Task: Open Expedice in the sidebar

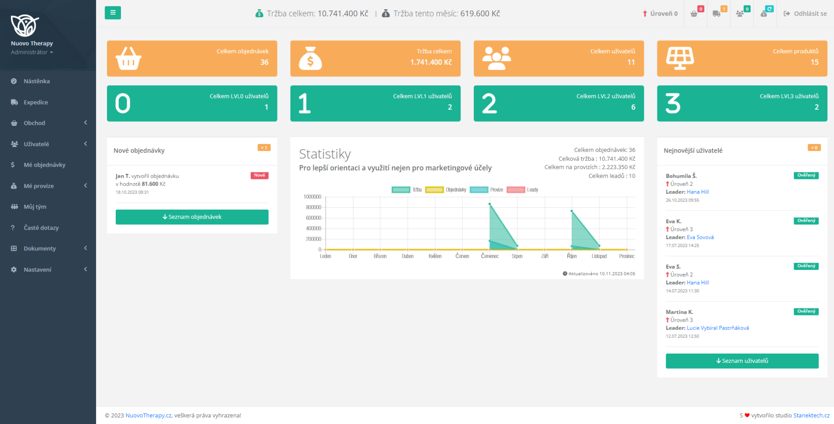Action: (36, 102)
